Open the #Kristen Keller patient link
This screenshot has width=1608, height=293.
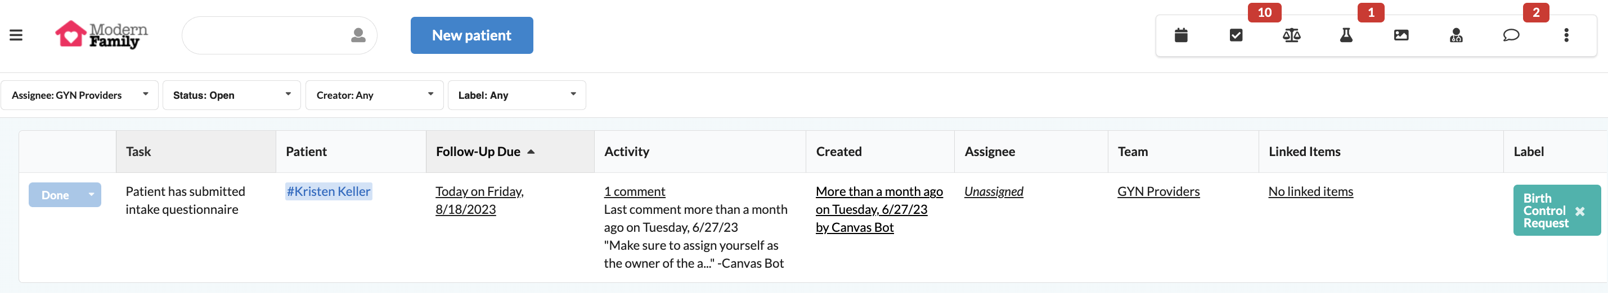pyautogui.click(x=329, y=191)
